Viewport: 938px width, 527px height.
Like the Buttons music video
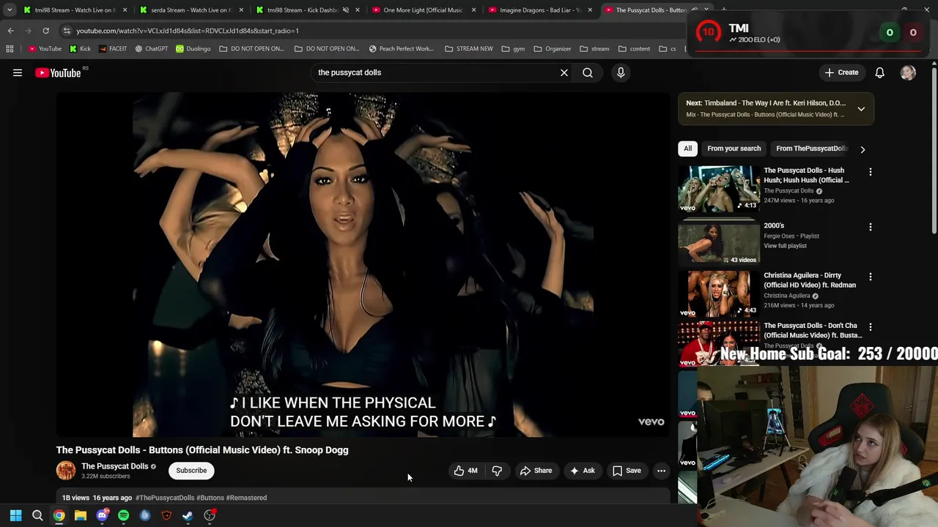pos(465,471)
